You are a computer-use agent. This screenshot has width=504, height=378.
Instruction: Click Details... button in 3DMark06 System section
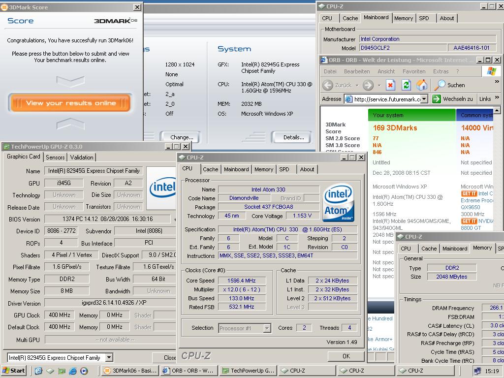click(x=292, y=137)
